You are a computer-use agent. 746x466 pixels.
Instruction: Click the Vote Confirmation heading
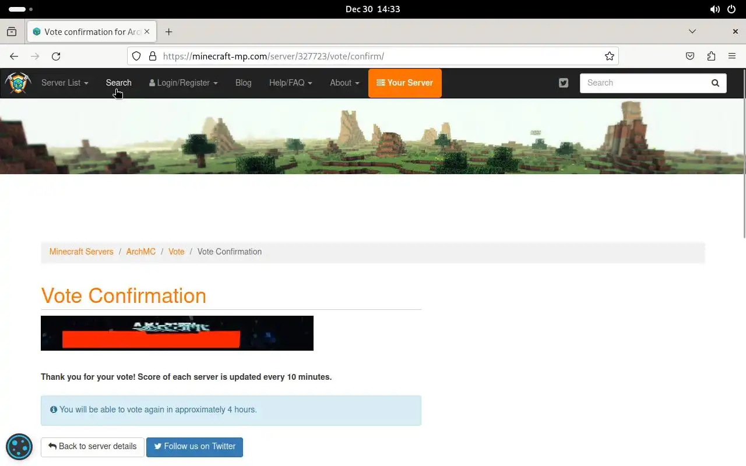pyautogui.click(x=124, y=296)
